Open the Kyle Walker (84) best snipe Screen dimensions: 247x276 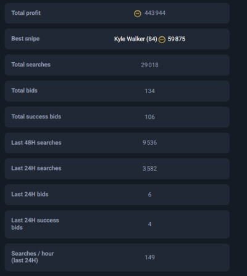(136, 39)
